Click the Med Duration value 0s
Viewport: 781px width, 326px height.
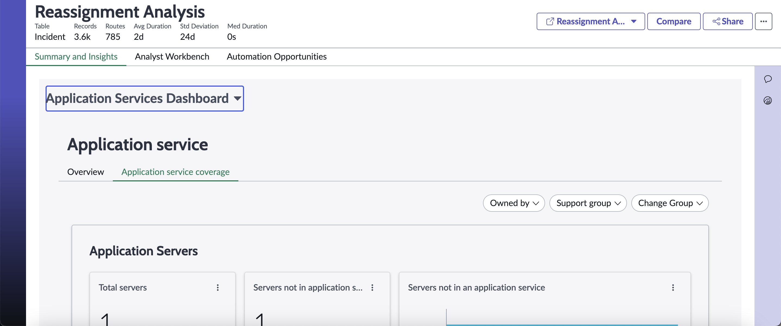[x=231, y=37]
